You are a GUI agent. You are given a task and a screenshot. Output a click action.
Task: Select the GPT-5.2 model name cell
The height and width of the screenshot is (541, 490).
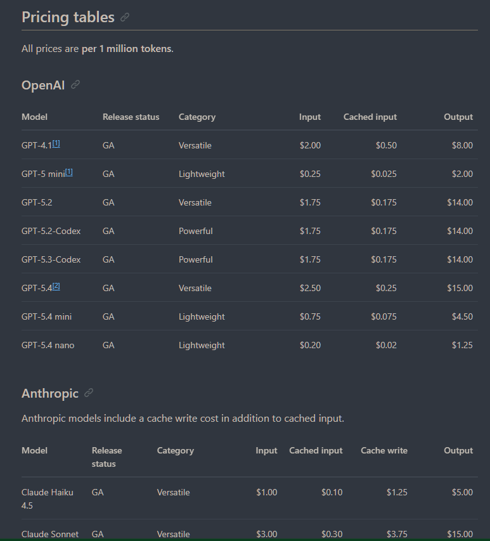point(37,202)
